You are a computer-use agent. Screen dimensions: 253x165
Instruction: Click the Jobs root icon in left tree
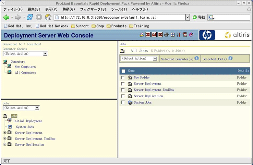click(5, 116)
